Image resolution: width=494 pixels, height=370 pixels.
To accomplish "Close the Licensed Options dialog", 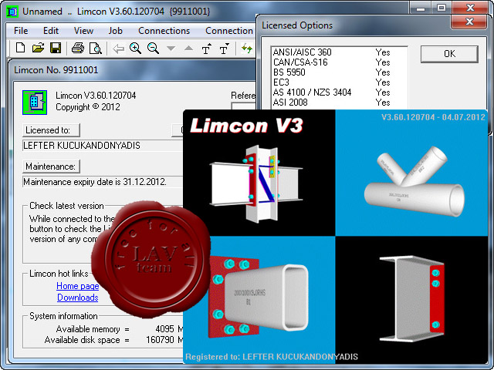I will point(469,22).
